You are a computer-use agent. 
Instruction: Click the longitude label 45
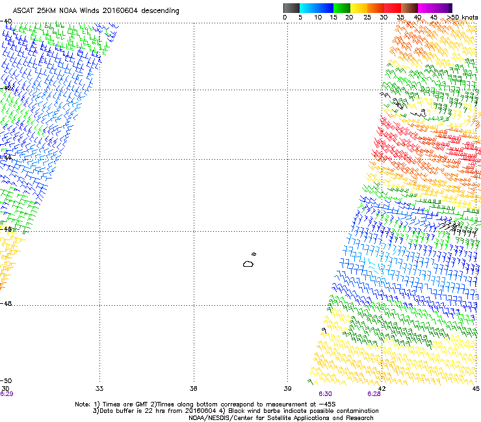coord(476,389)
